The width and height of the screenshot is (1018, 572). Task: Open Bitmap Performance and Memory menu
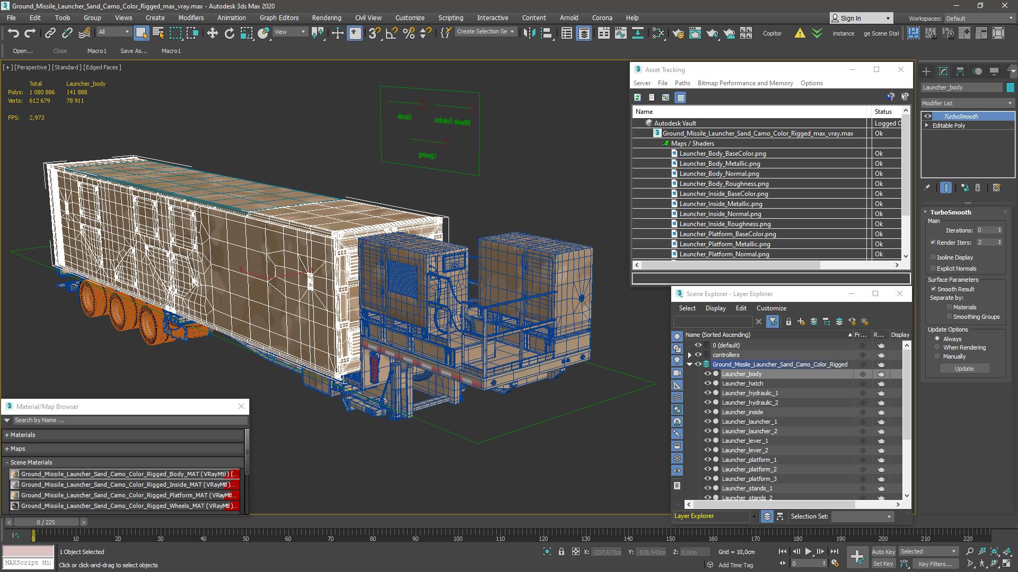click(x=745, y=83)
